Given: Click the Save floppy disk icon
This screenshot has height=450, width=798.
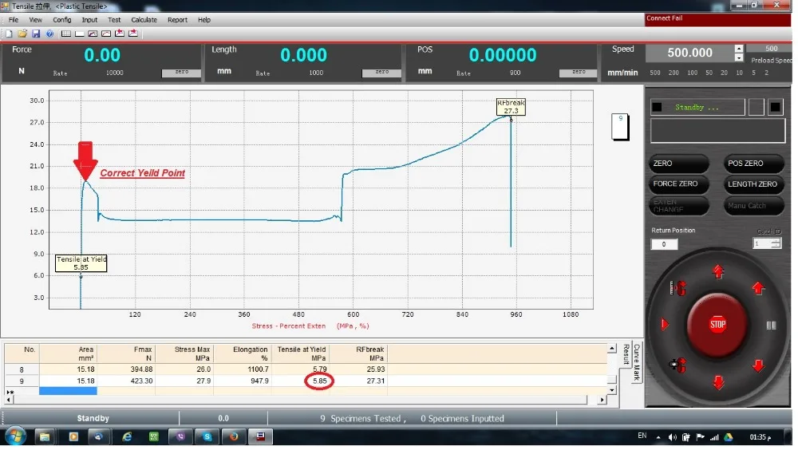Looking at the screenshot, I should point(36,34).
